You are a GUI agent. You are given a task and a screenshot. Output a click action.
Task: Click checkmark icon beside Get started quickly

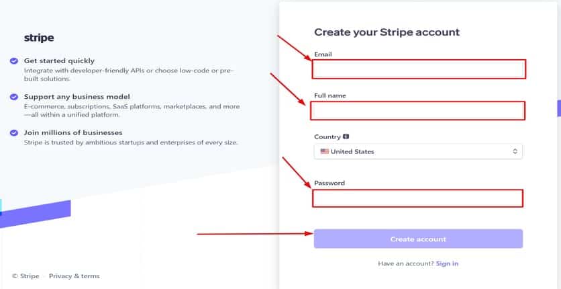(14, 60)
